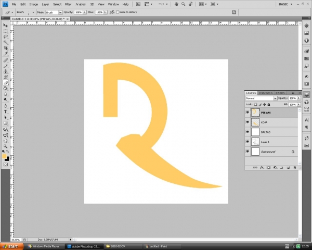Open the layer Opacity arrow

click(x=298, y=98)
